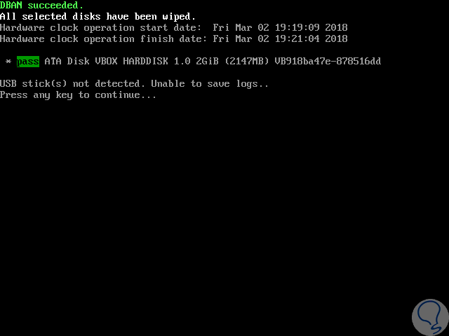This screenshot has width=449, height=336.
Task: Click the 'DBAN succeeded.' green heading
Action: tap(42, 5)
